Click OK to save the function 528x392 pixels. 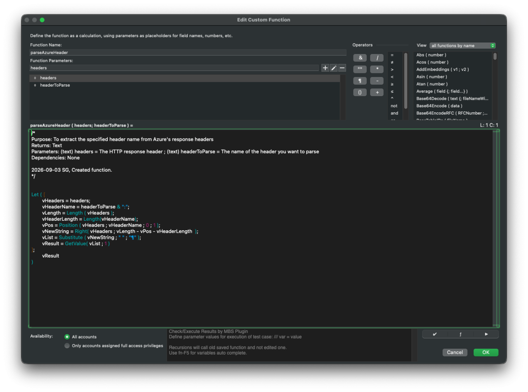point(486,352)
